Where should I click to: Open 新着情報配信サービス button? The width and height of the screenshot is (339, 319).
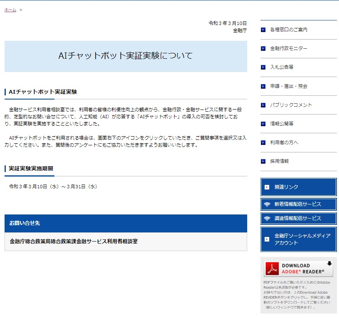pos(298,204)
